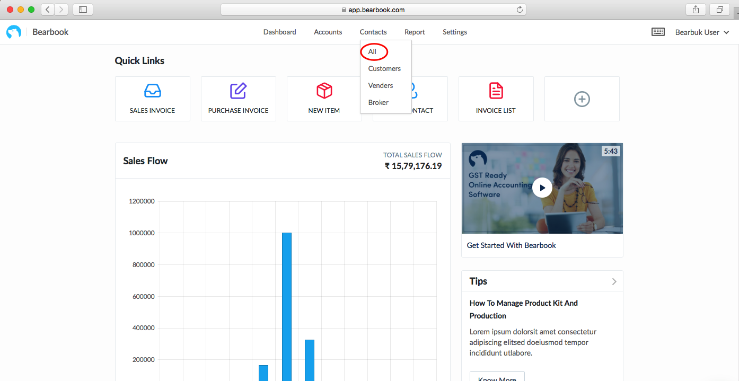Click the Know More button
This screenshot has height=381, width=739.
click(497, 377)
